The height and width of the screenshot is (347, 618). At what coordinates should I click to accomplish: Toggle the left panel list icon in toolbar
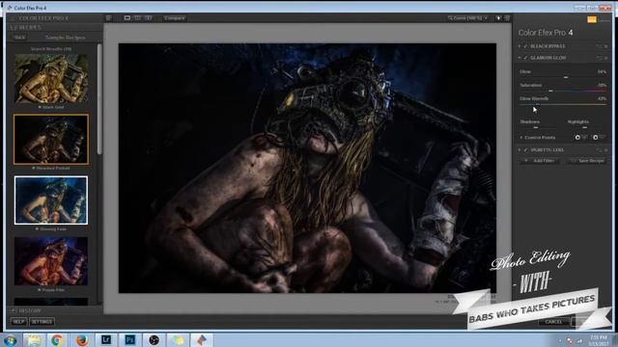(109, 18)
